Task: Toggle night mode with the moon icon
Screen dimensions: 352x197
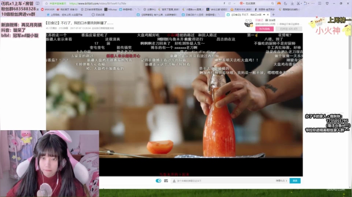Action: [x=286, y=3]
